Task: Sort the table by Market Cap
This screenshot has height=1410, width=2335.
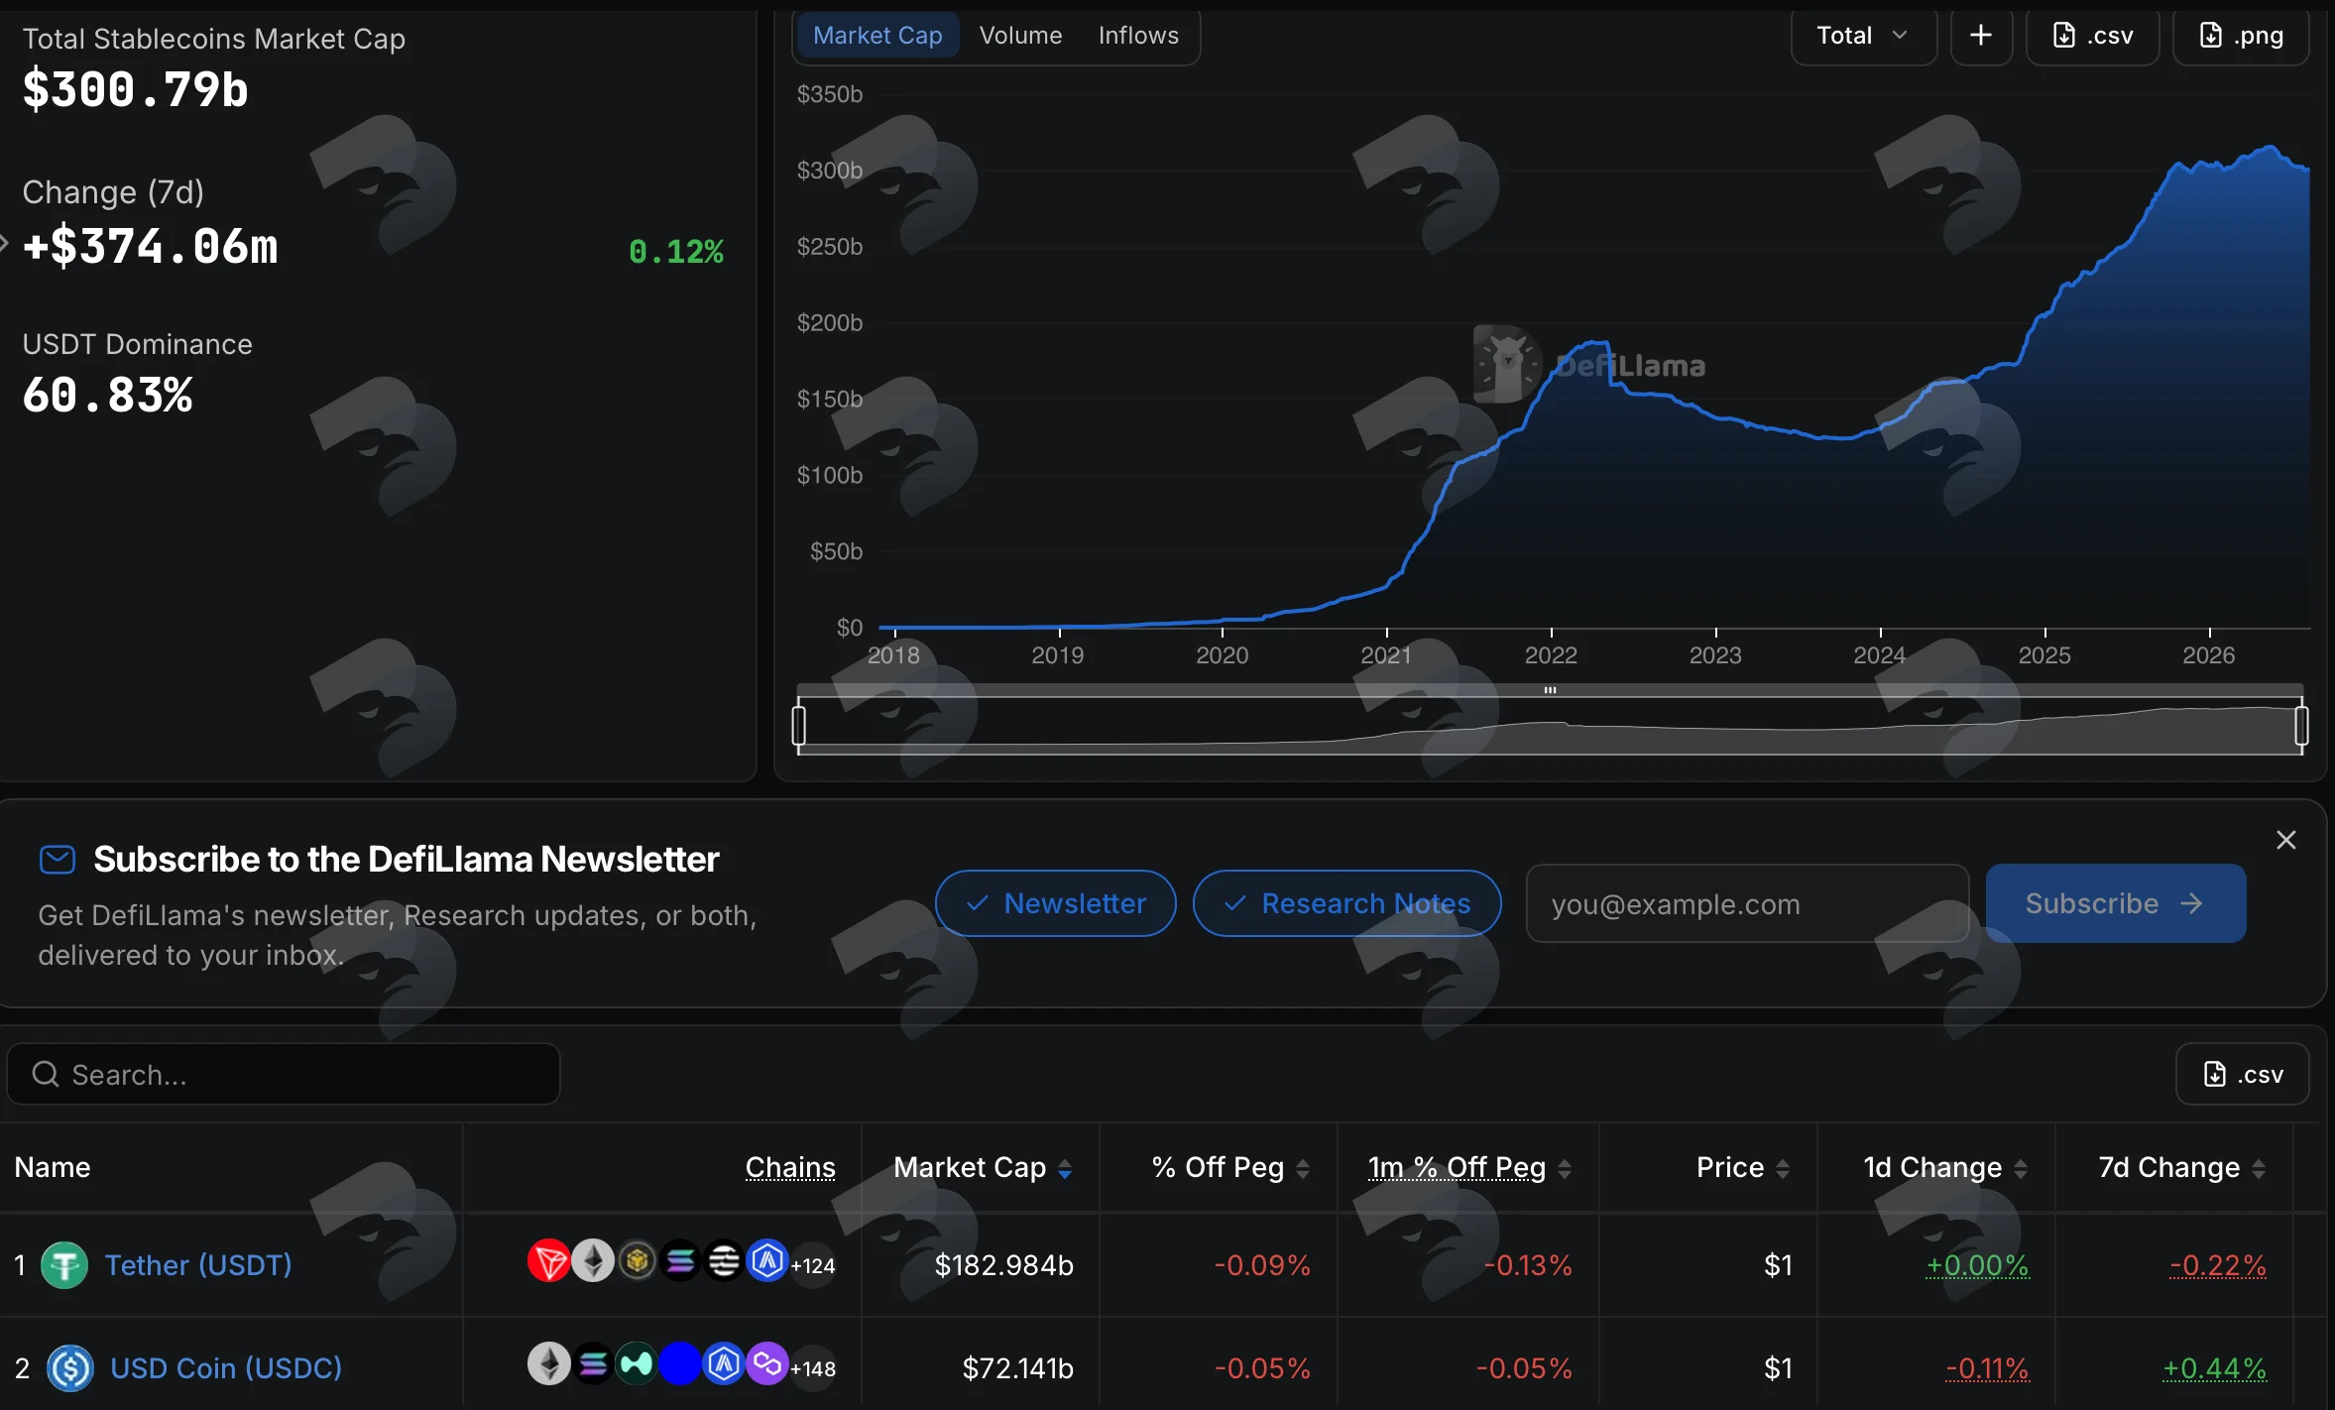Action: pyautogui.click(x=982, y=1167)
